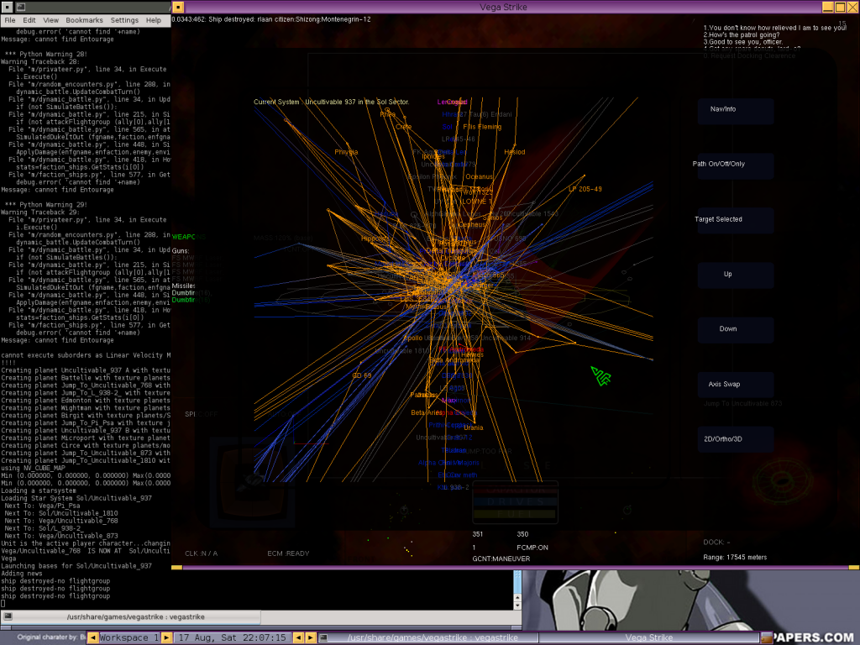Viewport: 860px width, 645px height.
Task: Click the 'Python Warning 29!' terminal line
Action: (x=46, y=205)
